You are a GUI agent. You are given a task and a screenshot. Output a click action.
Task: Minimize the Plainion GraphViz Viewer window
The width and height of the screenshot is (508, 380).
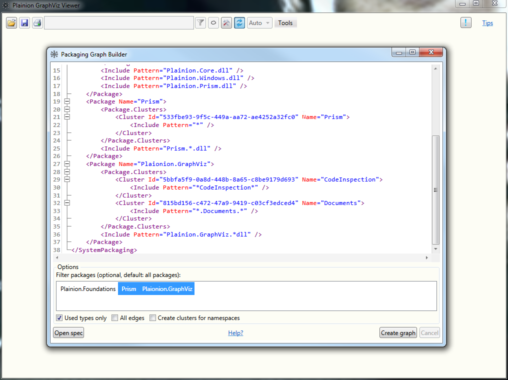(462, 3)
